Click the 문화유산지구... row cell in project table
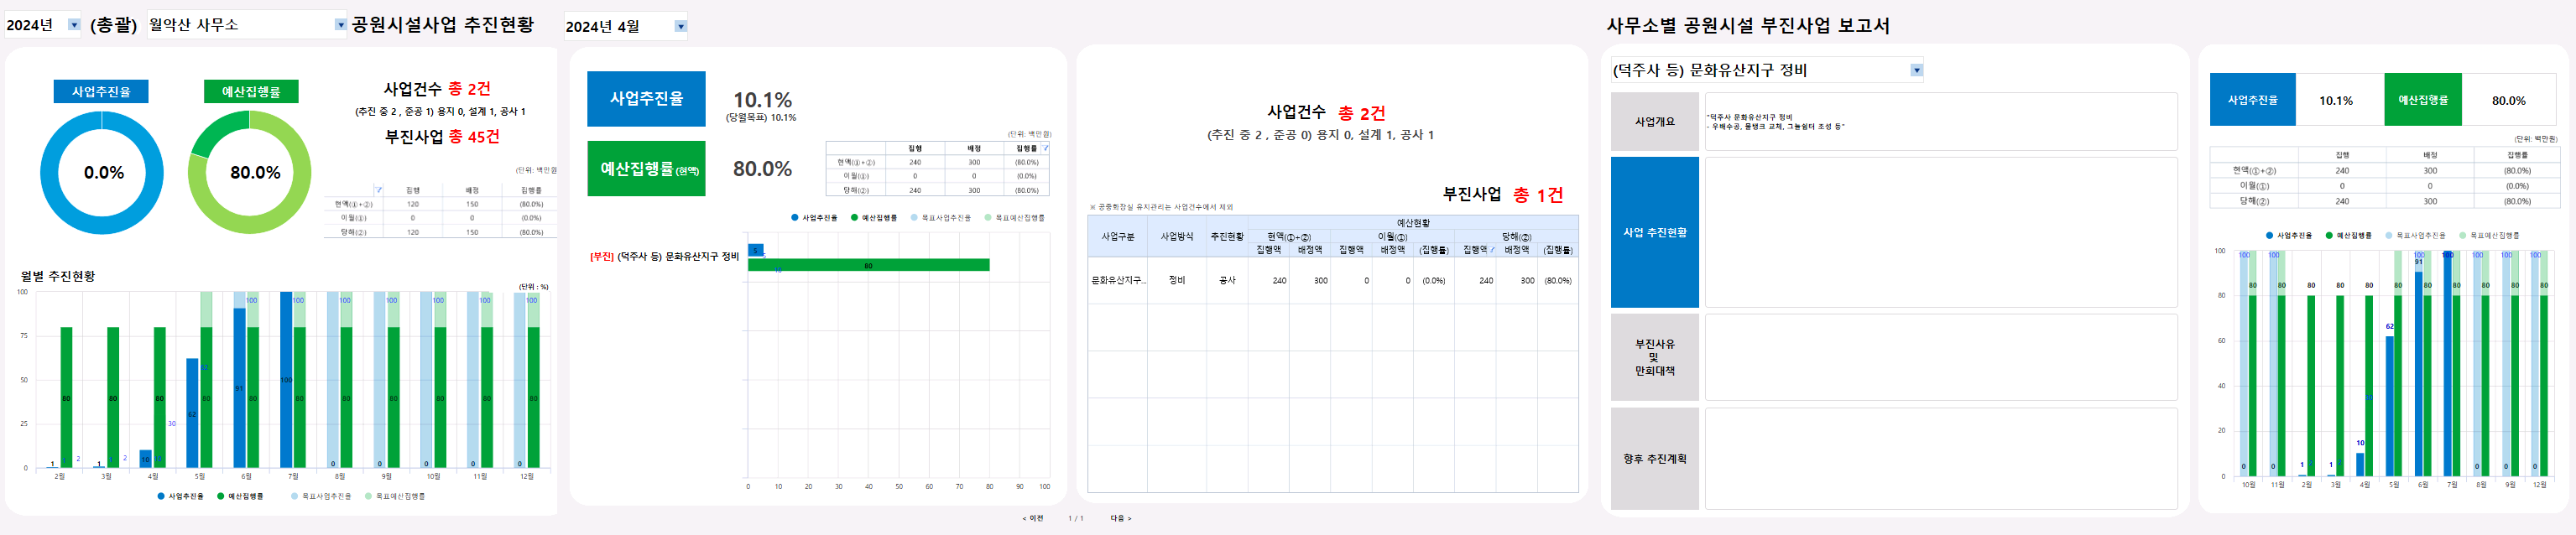The height and width of the screenshot is (535, 2576). (1117, 281)
